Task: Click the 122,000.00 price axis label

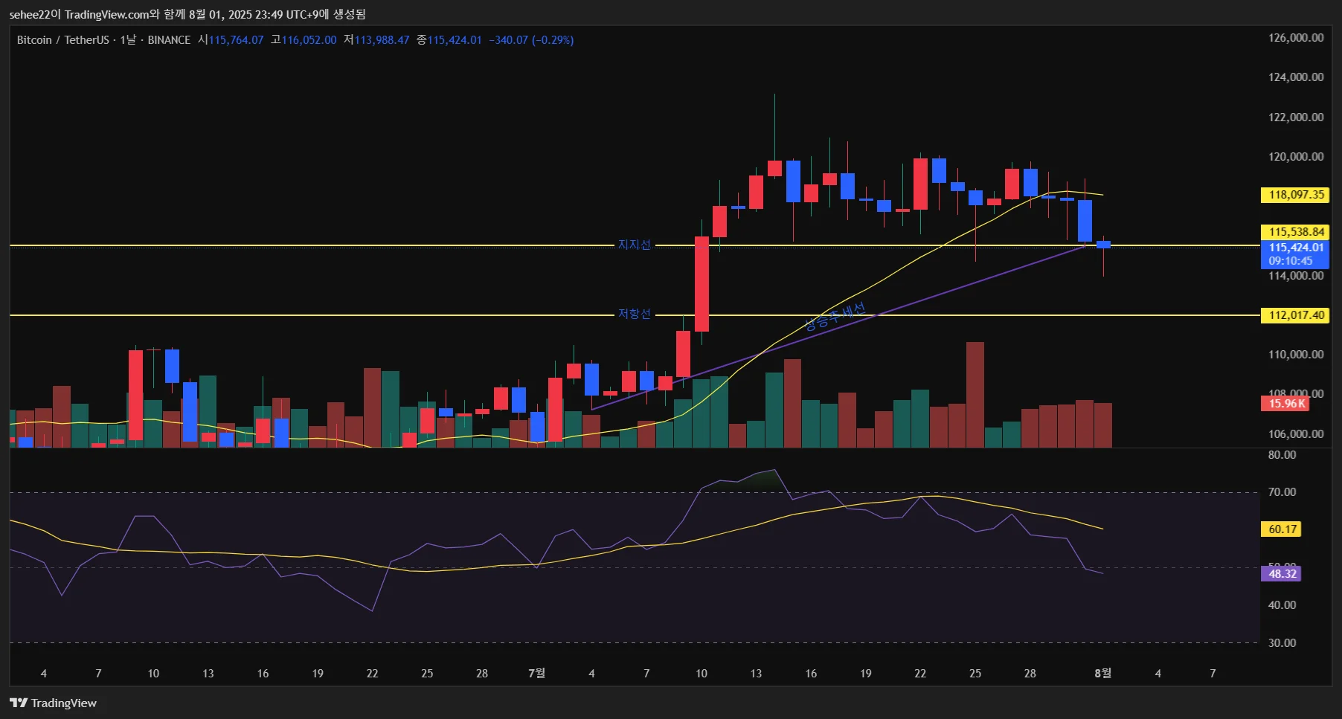Action: pyautogui.click(x=1296, y=117)
